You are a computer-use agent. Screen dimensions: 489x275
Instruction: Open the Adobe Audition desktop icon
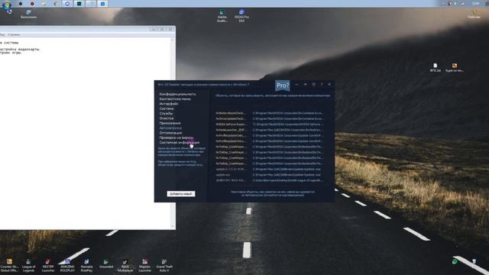[222, 16]
